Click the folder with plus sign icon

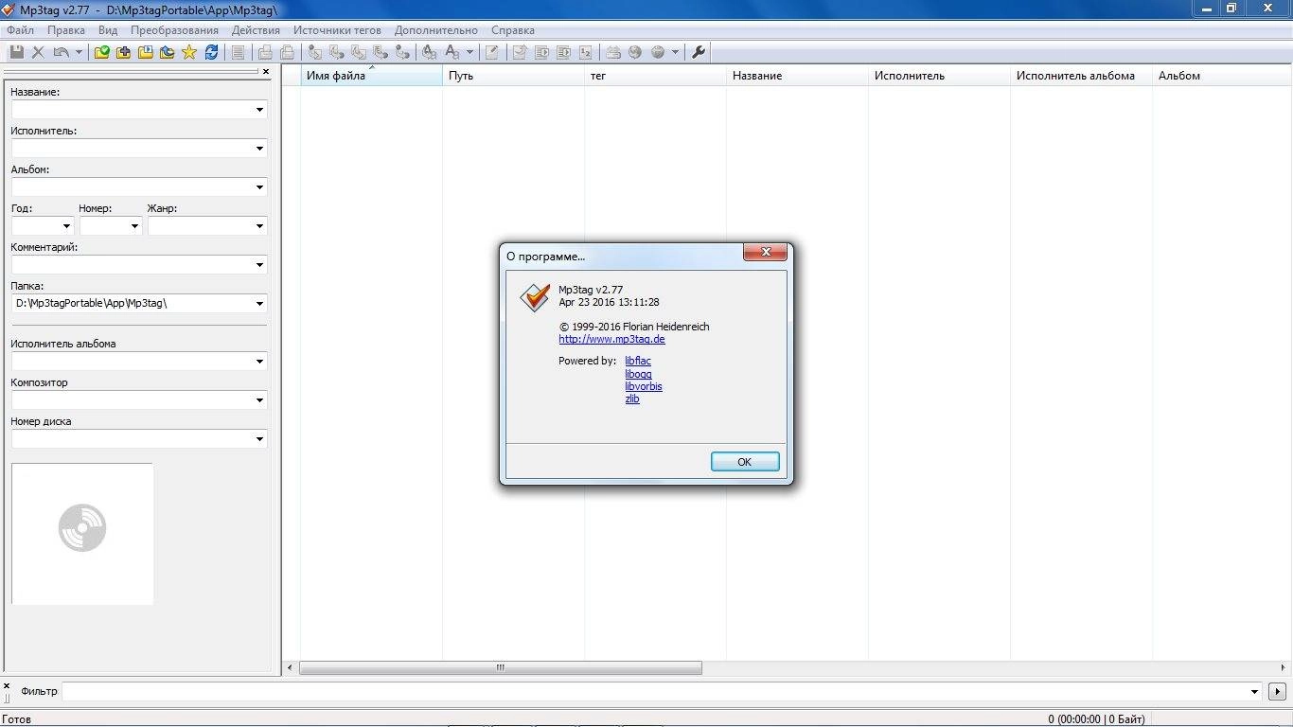[123, 52]
